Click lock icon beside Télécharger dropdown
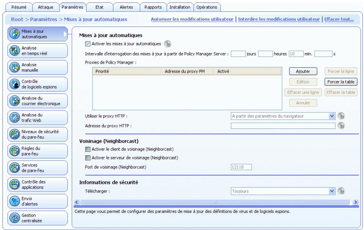364x230 pixels. 341,191
